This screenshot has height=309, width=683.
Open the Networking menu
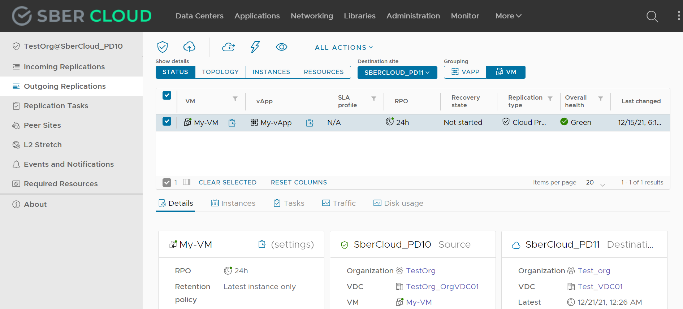312,16
